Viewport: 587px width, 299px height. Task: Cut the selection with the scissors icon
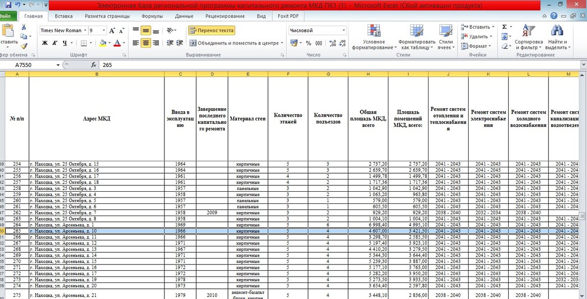[23, 28]
